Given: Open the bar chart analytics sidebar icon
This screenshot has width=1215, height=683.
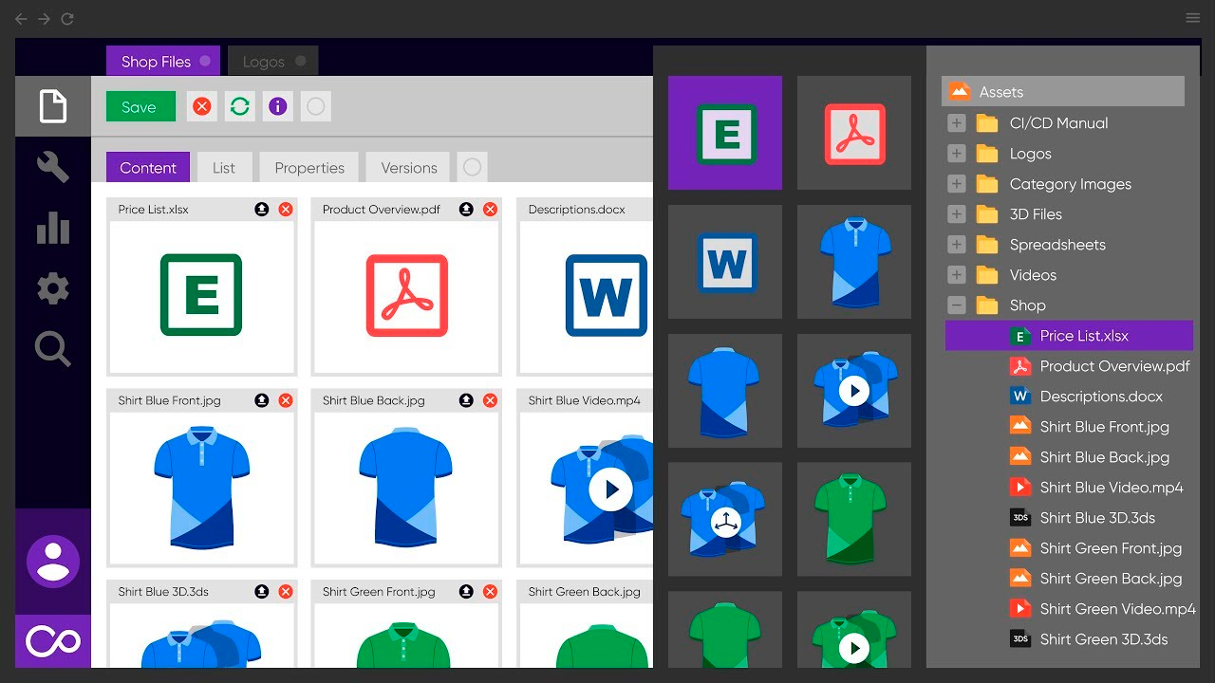Looking at the screenshot, I should [53, 228].
